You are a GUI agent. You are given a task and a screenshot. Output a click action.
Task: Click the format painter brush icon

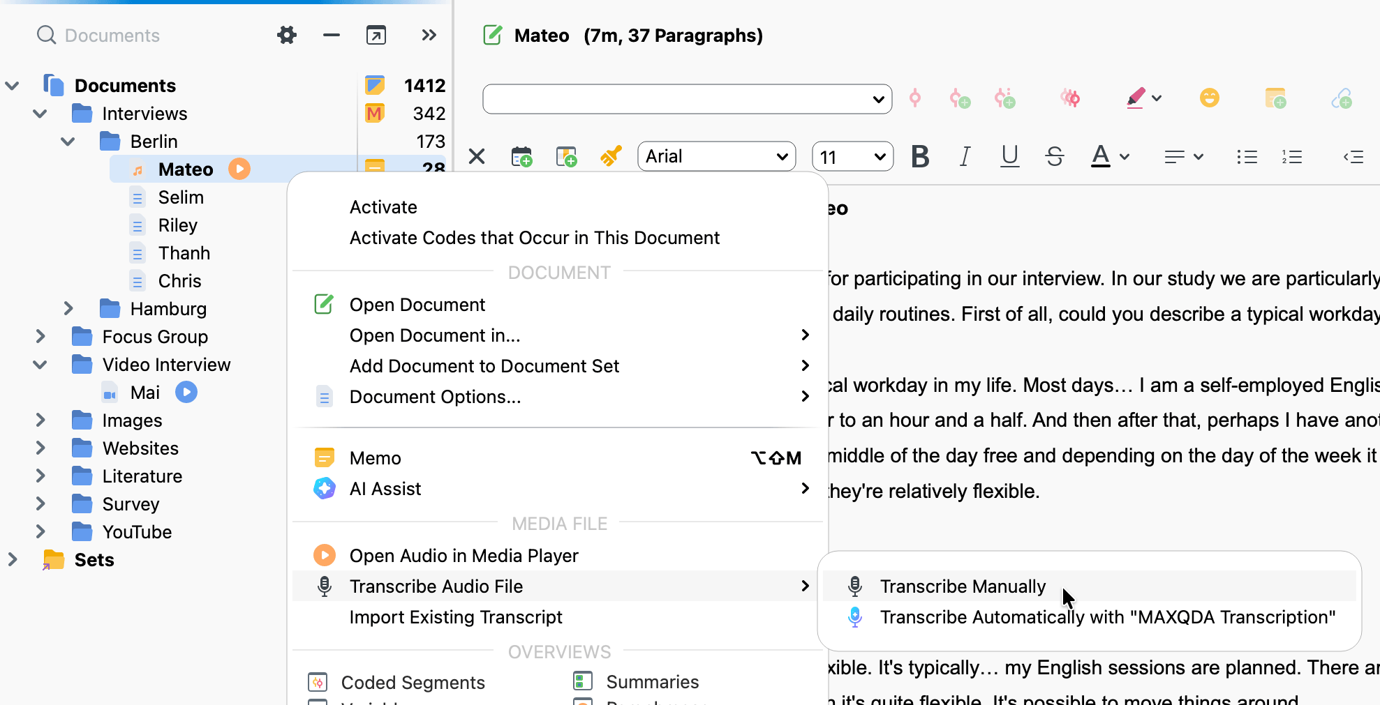(611, 156)
